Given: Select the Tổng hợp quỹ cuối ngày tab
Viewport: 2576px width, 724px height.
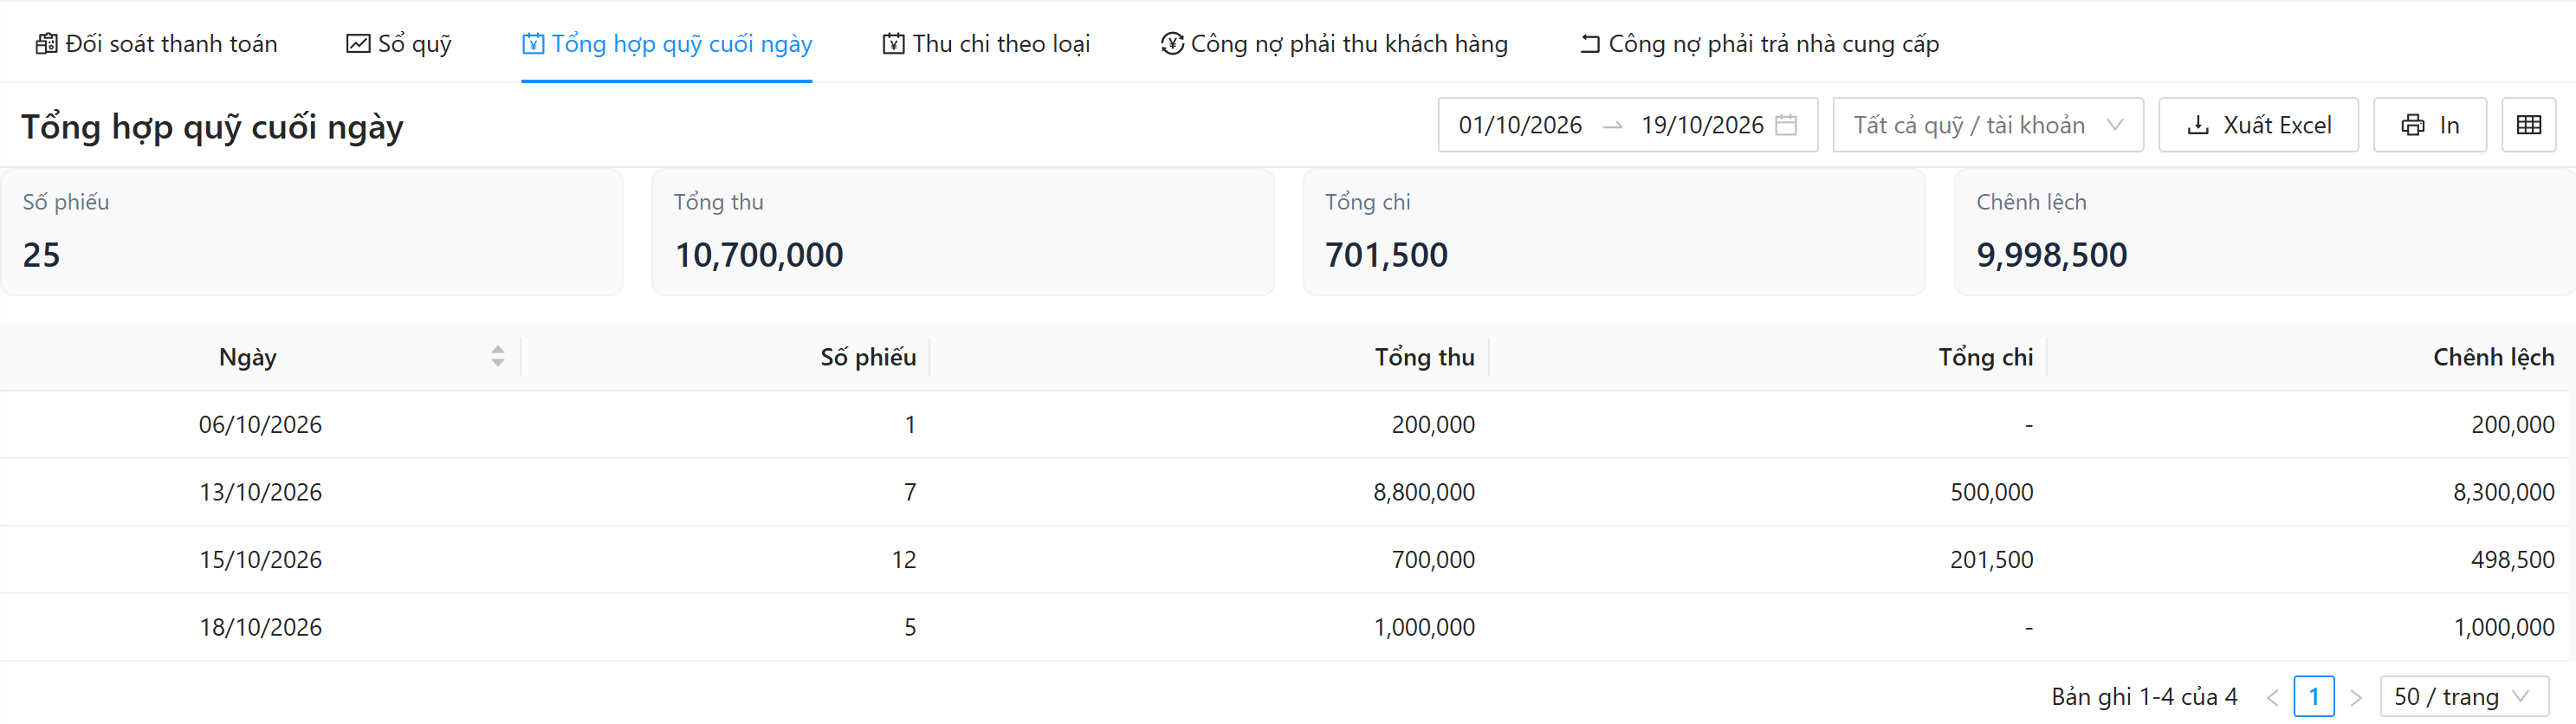Looking at the screenshot, I should click(x=667, y=44).
